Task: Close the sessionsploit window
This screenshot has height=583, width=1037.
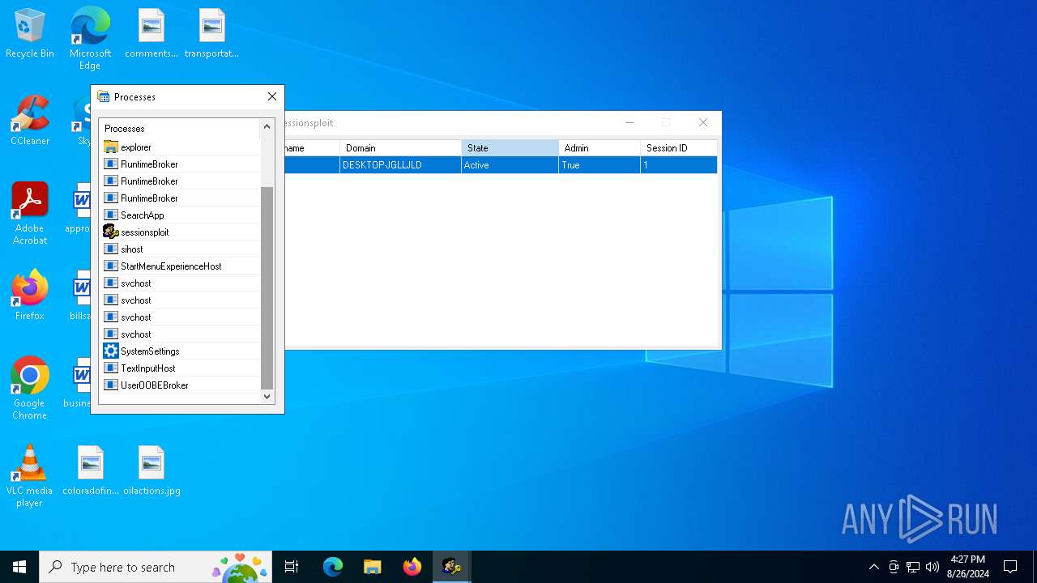Action: point(703,123)
